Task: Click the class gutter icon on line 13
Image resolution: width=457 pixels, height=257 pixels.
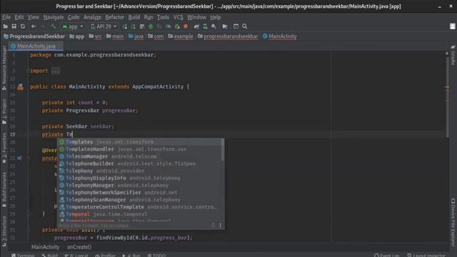Action: [x=20, y=87]
